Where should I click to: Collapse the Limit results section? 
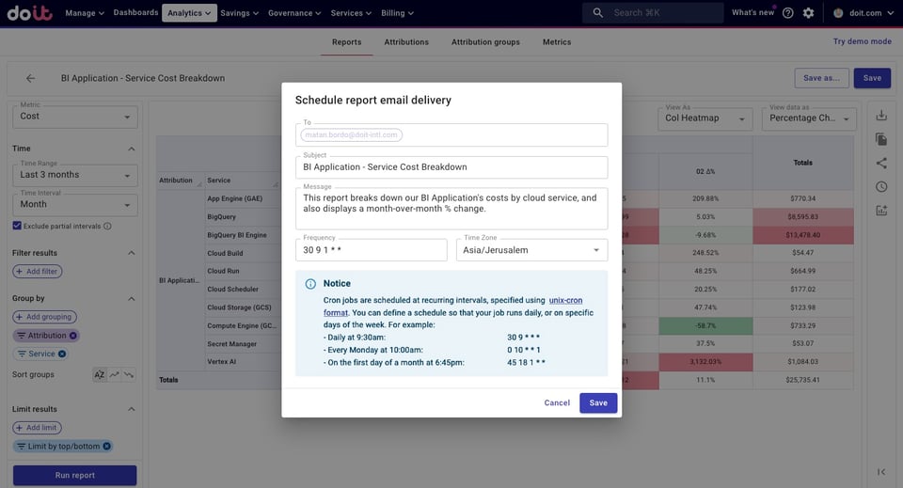click(x=132, y=409)
